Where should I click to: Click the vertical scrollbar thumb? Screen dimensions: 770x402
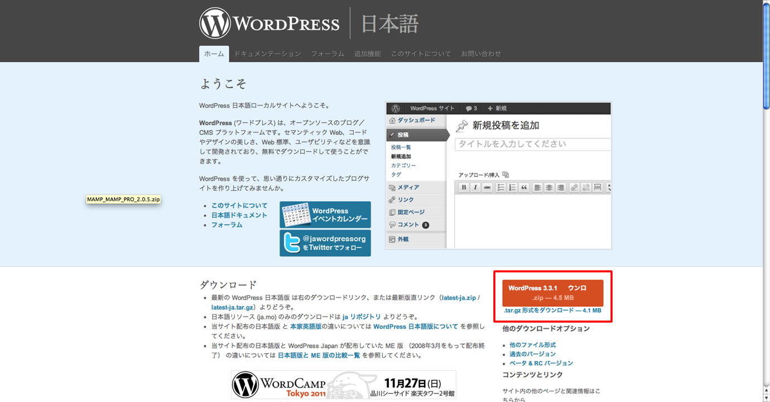coord(766,57)
